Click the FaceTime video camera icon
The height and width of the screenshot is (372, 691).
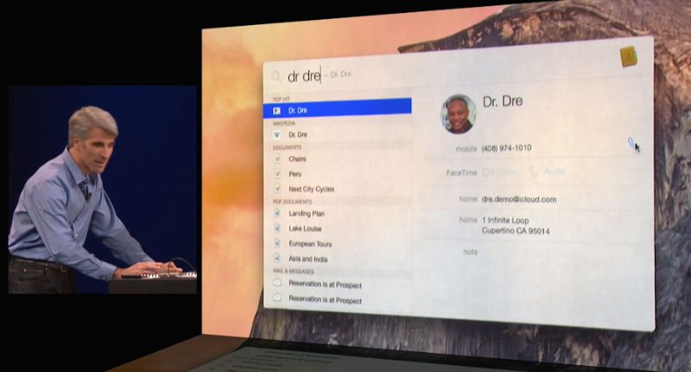488,172
